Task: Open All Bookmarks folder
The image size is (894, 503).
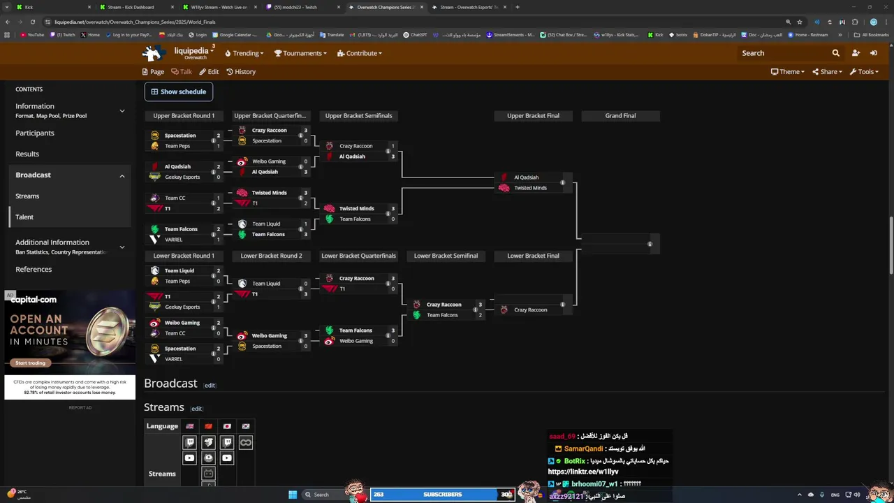Action: pos(871,35)
